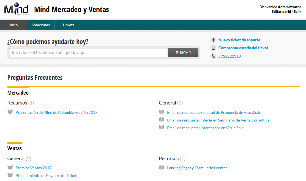Open Recursos folder under Mercadeo
Viewport: 306px width, 181px height.
[x=17, y=103]
